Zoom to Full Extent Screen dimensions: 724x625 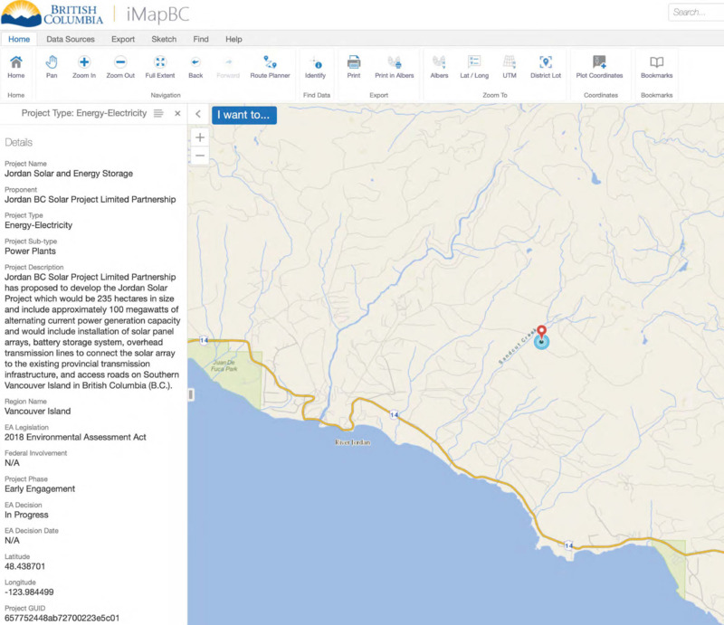click(x=160, y=67)
